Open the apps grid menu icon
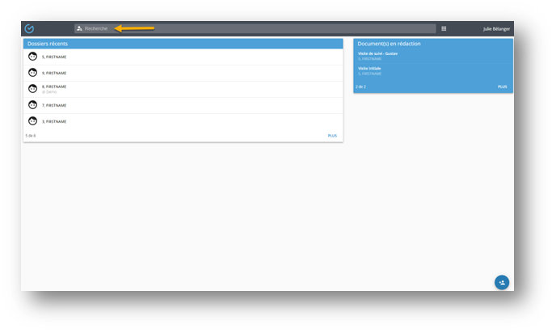556x333 pixels. tap(444, 28)
